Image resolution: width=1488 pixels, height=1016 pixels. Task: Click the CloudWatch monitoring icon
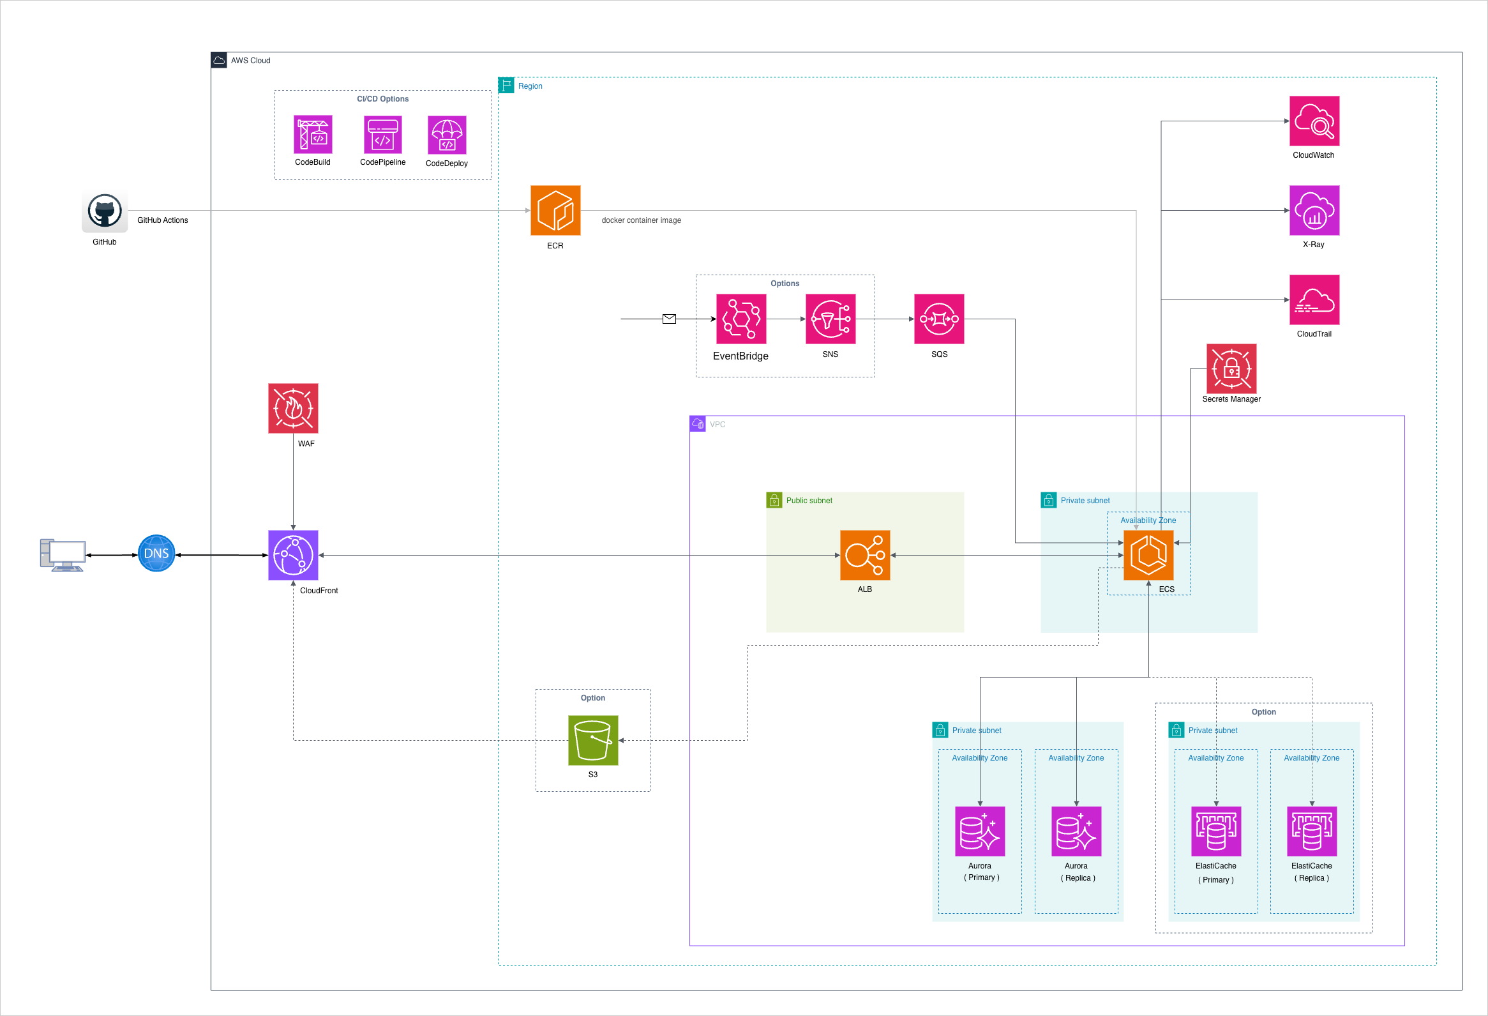point(1314,121)
